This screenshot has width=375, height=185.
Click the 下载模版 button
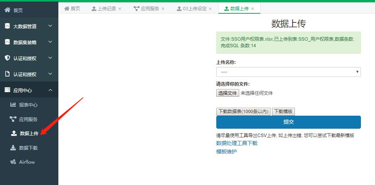pos(283,112)
